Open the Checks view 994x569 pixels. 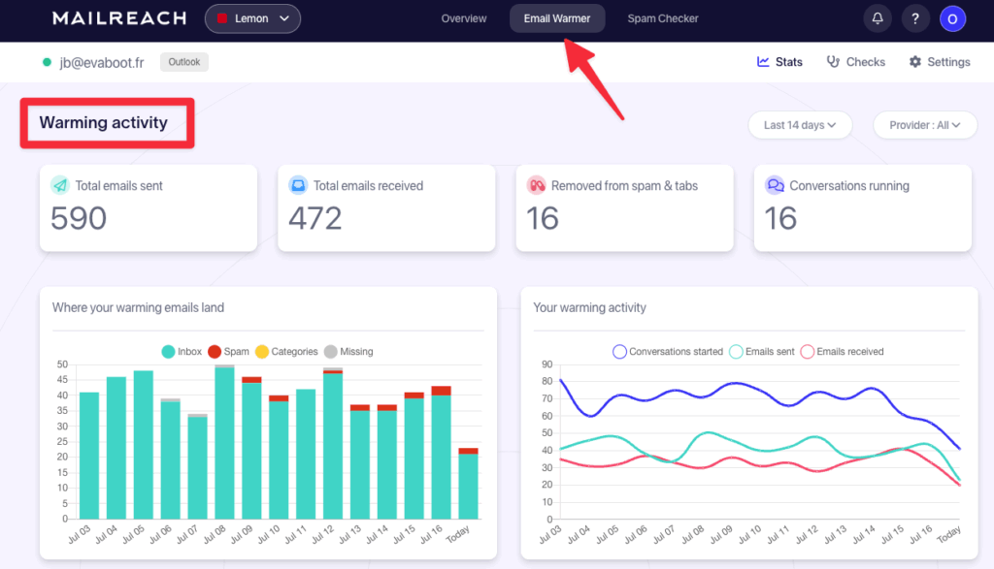pos(856,61)
